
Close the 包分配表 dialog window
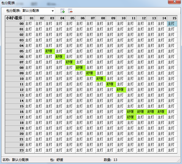click(174, 2)
